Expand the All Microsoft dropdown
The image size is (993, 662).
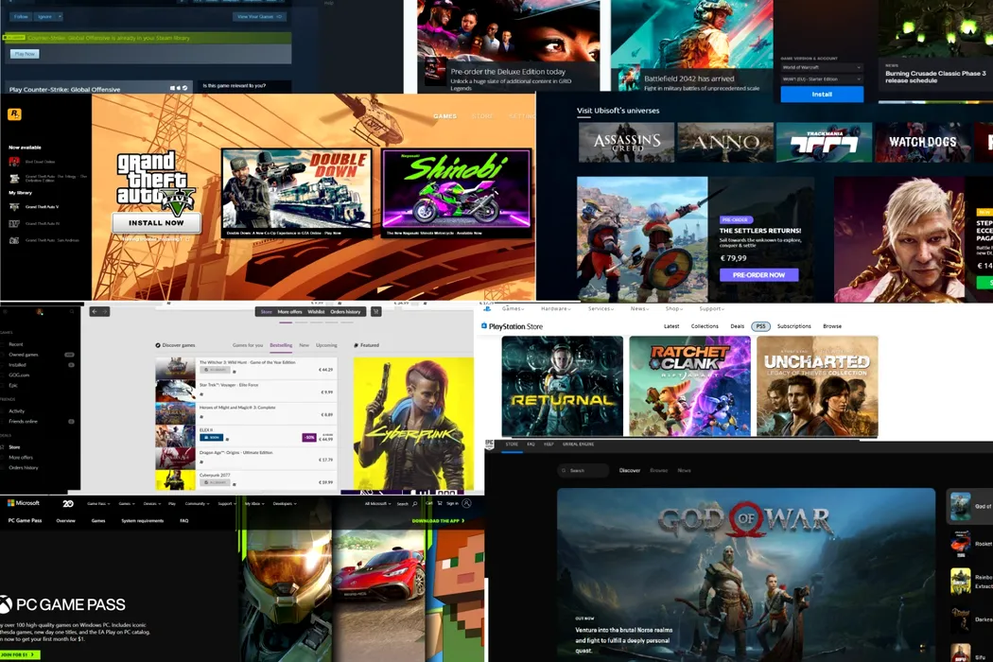coord(376,504)
